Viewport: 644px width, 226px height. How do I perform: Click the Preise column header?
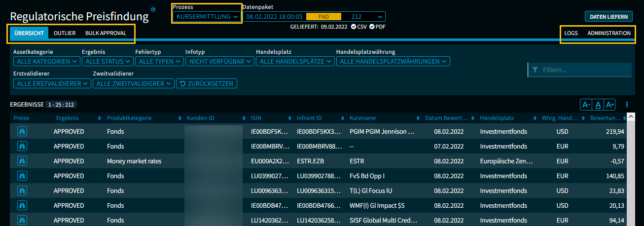[x=22, y=118]
